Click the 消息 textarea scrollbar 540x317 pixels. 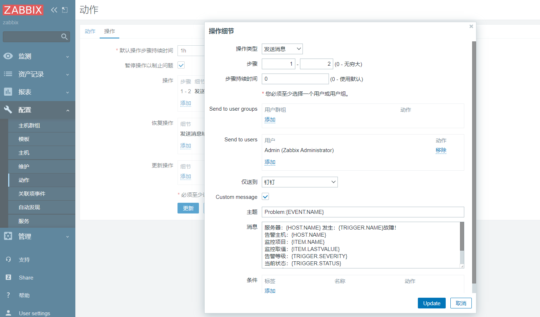(462, 236)
